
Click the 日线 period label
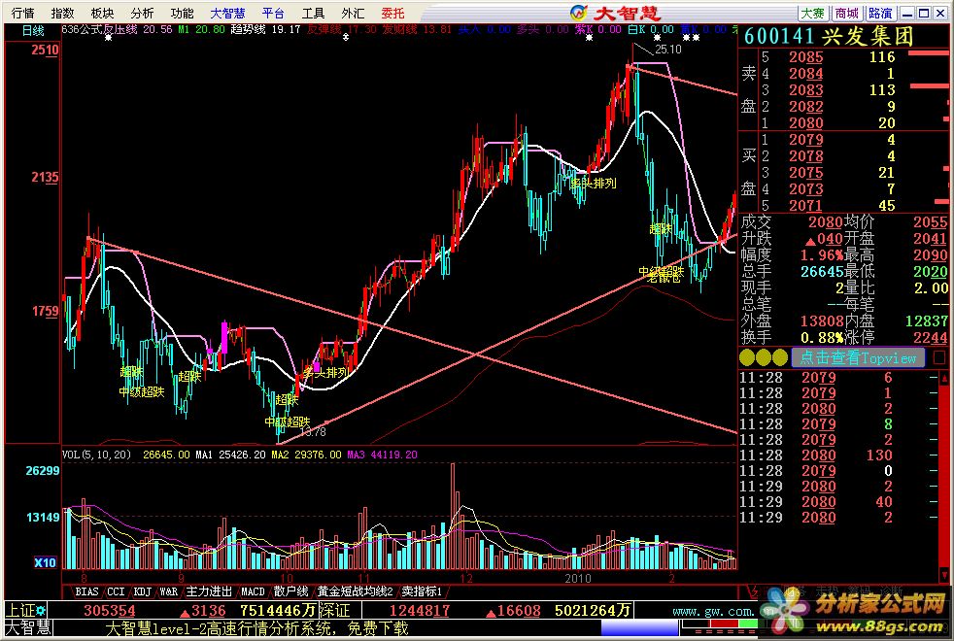(x=33, y=30)
